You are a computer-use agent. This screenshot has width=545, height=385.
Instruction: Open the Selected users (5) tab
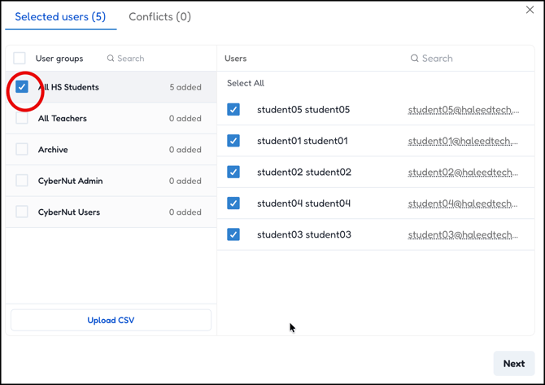coord(60,16)
